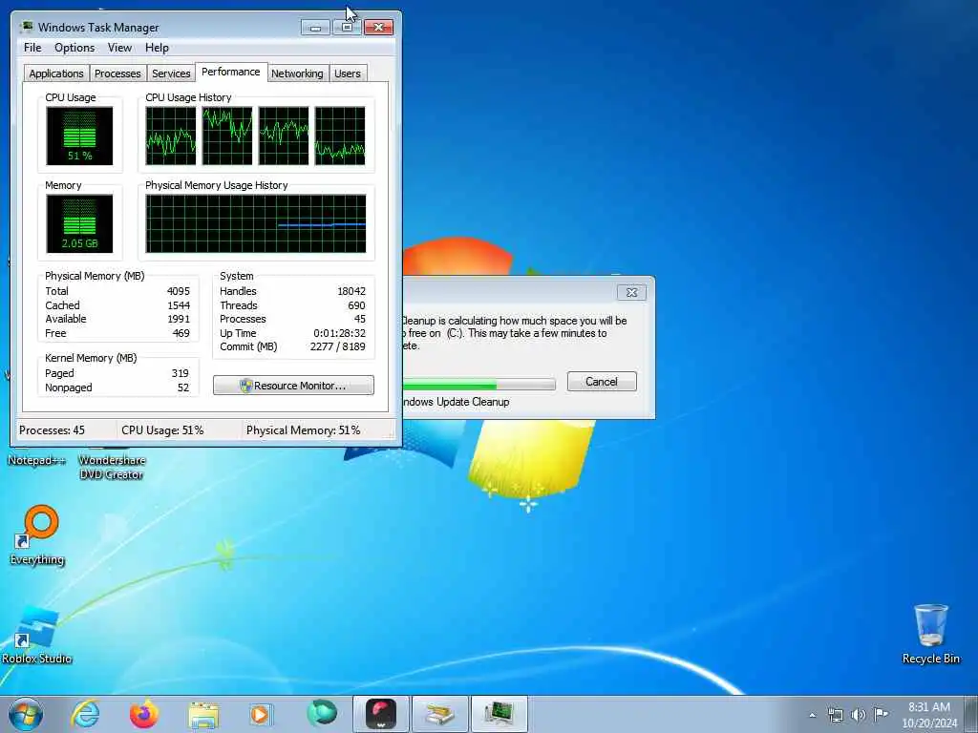Click the Available value 1991
Viewport: 978px width, 733px height.
point(179,319)
